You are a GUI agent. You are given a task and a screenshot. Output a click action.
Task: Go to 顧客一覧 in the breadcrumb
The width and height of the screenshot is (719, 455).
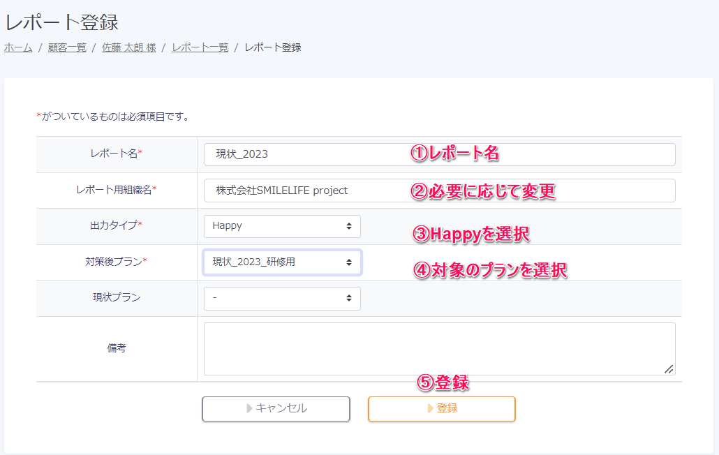pyautogui.click(x=67, y=47)
